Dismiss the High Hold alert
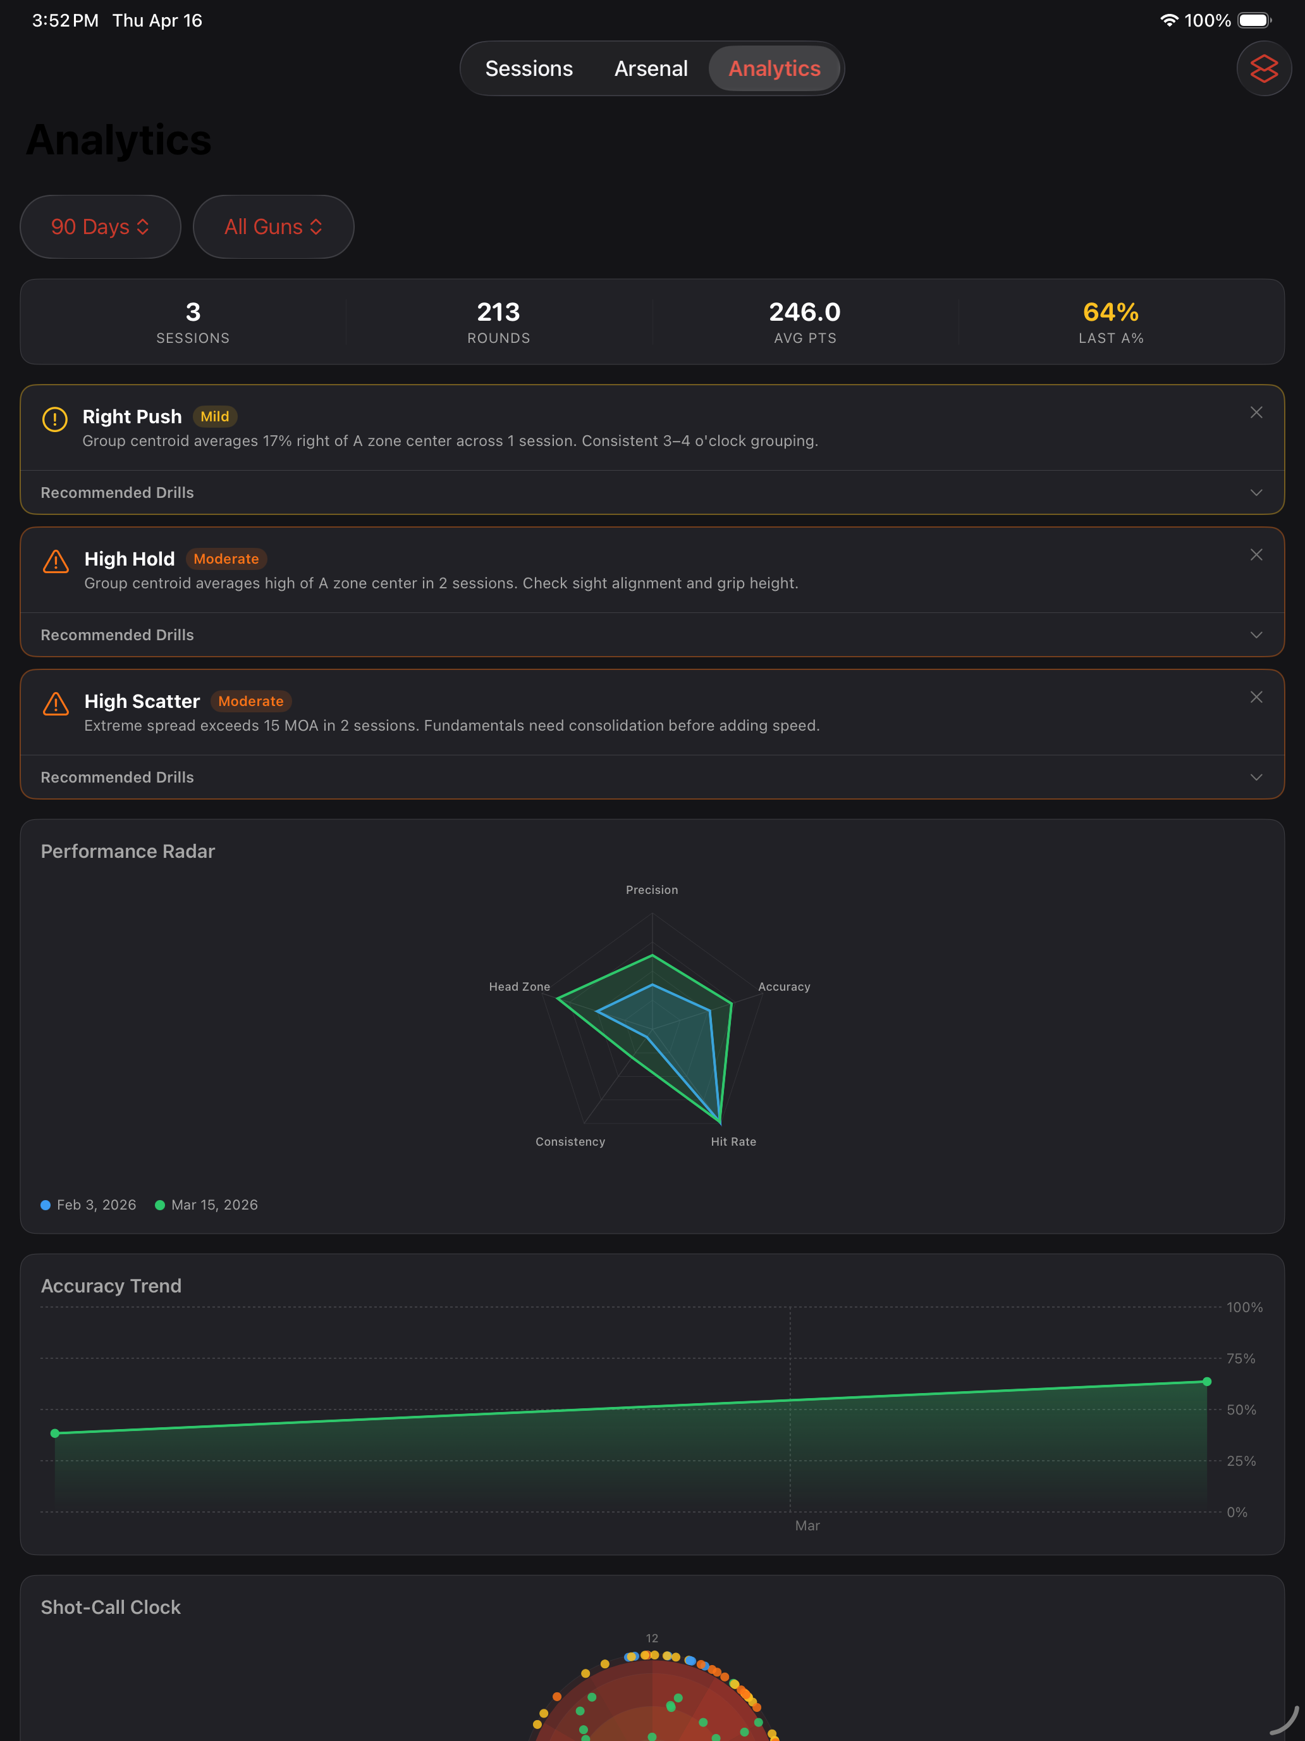1305x1741 pixels. coord(1256,555)
